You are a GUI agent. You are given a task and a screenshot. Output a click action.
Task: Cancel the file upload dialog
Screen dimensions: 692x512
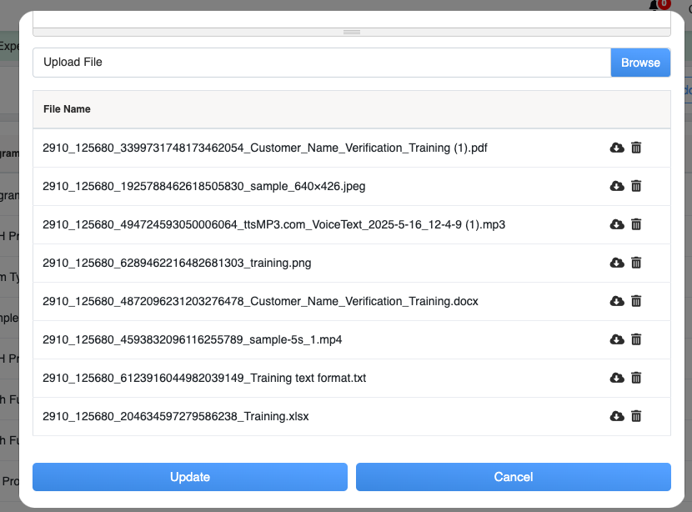(x=513, y=477)
